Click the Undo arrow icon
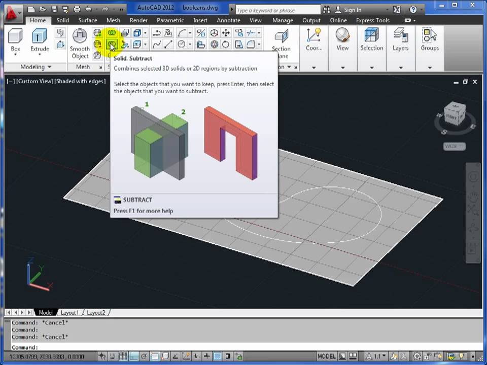The width and height of the screenshot is (487, 365). coord(88,9)
